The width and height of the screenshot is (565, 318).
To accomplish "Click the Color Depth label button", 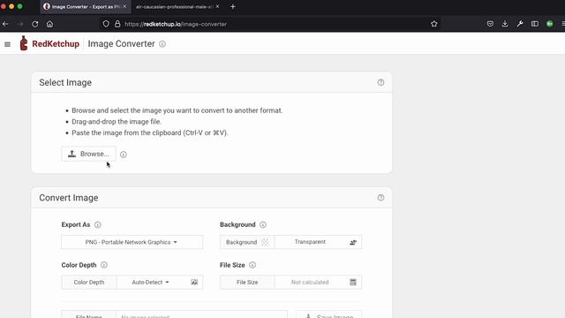I will tap(89, 283).
